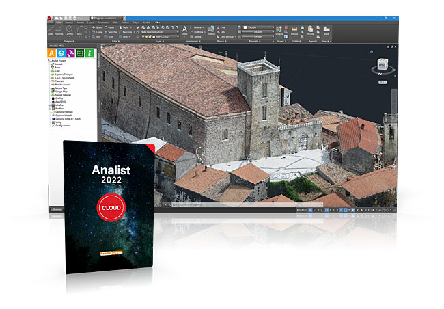Open the Parametrico ribbon tab

104,23
